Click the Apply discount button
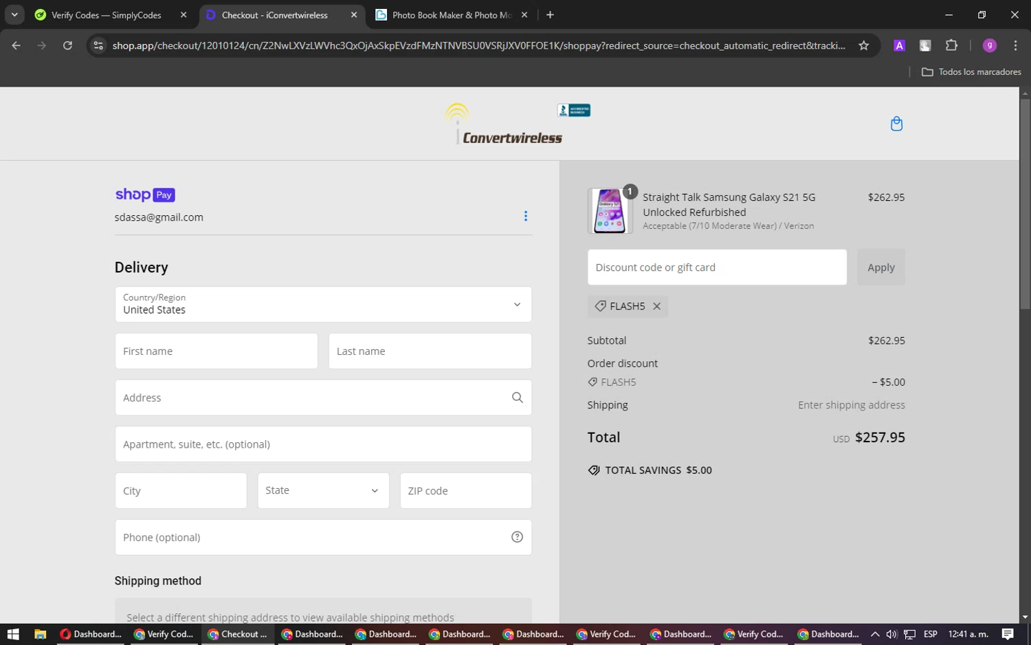Image resolution: width=1031 pixels, height=645 pixels. [x=881, y=267]
